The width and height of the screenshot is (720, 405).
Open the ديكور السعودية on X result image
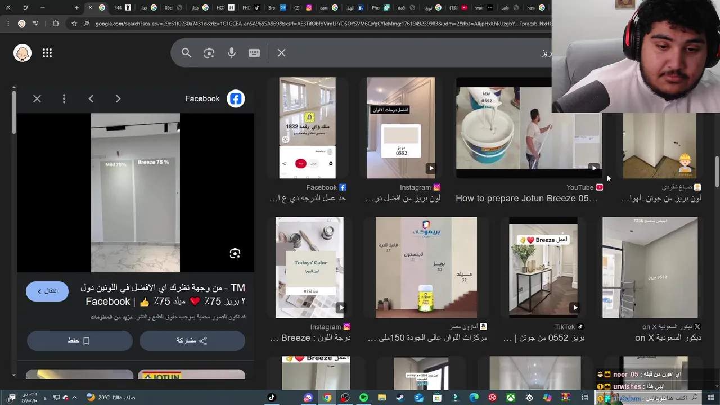point(650,267)
